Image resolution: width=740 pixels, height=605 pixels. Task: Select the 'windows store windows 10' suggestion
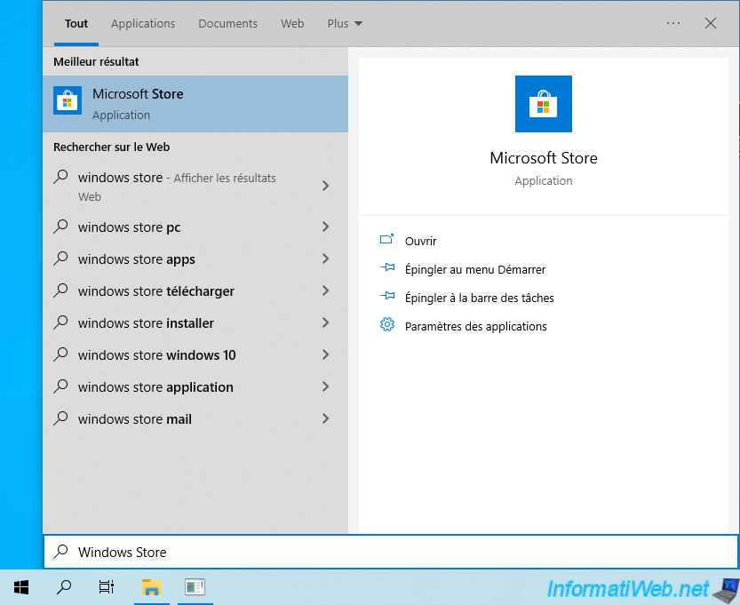click(195, 354)
